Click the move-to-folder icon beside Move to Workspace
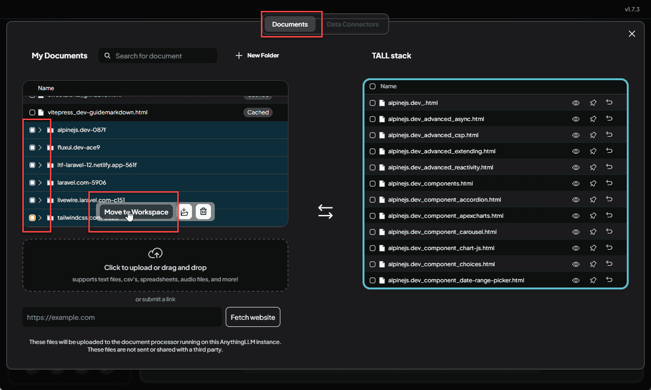This screenshot has height=390, width=651. click(185, 212)
